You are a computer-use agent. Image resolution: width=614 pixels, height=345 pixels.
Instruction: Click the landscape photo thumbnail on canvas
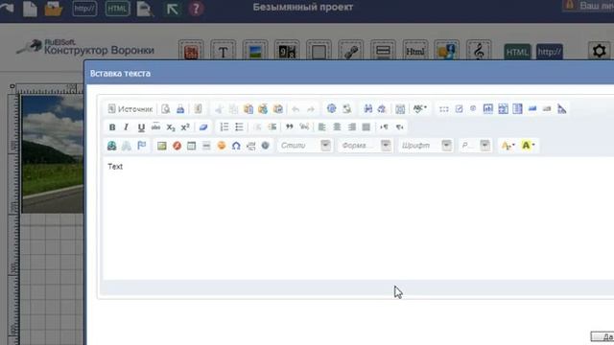(x=53, y=154)
